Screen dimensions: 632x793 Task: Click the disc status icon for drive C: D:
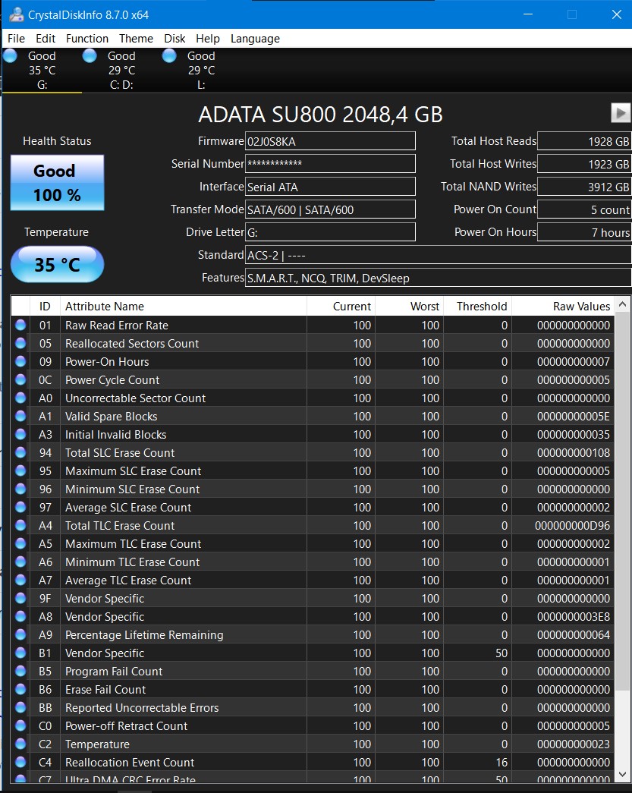(x=89, y=55)
